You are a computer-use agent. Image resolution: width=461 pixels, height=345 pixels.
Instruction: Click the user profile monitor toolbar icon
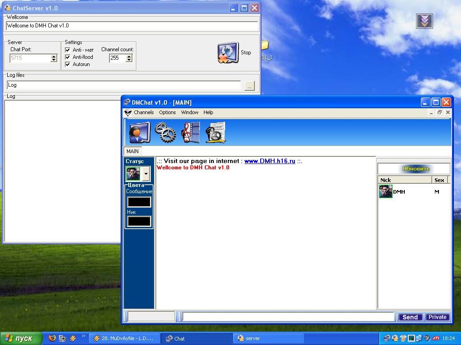(x=139, y=133)
